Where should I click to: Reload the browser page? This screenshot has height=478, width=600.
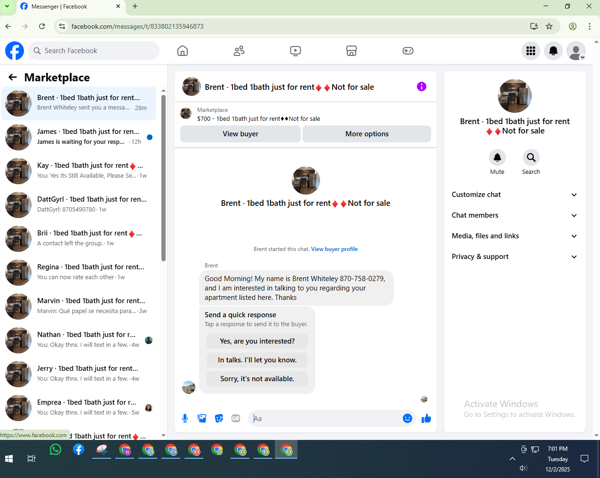point(42,26)
